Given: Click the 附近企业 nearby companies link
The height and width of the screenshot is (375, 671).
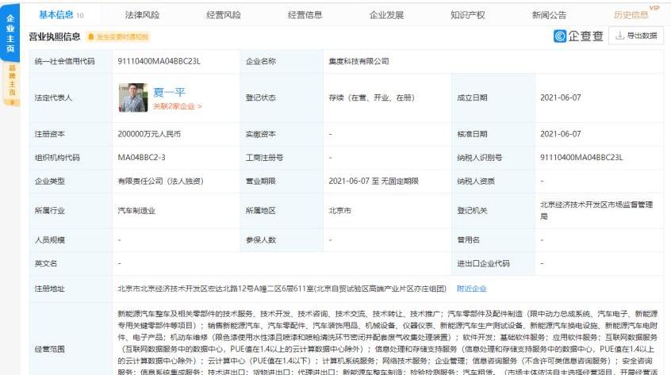Looking at the screenshot, I should tap(471, 288).
